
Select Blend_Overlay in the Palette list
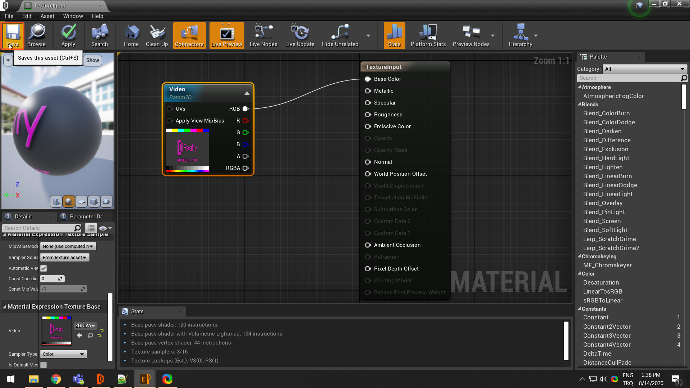(603, 203)
